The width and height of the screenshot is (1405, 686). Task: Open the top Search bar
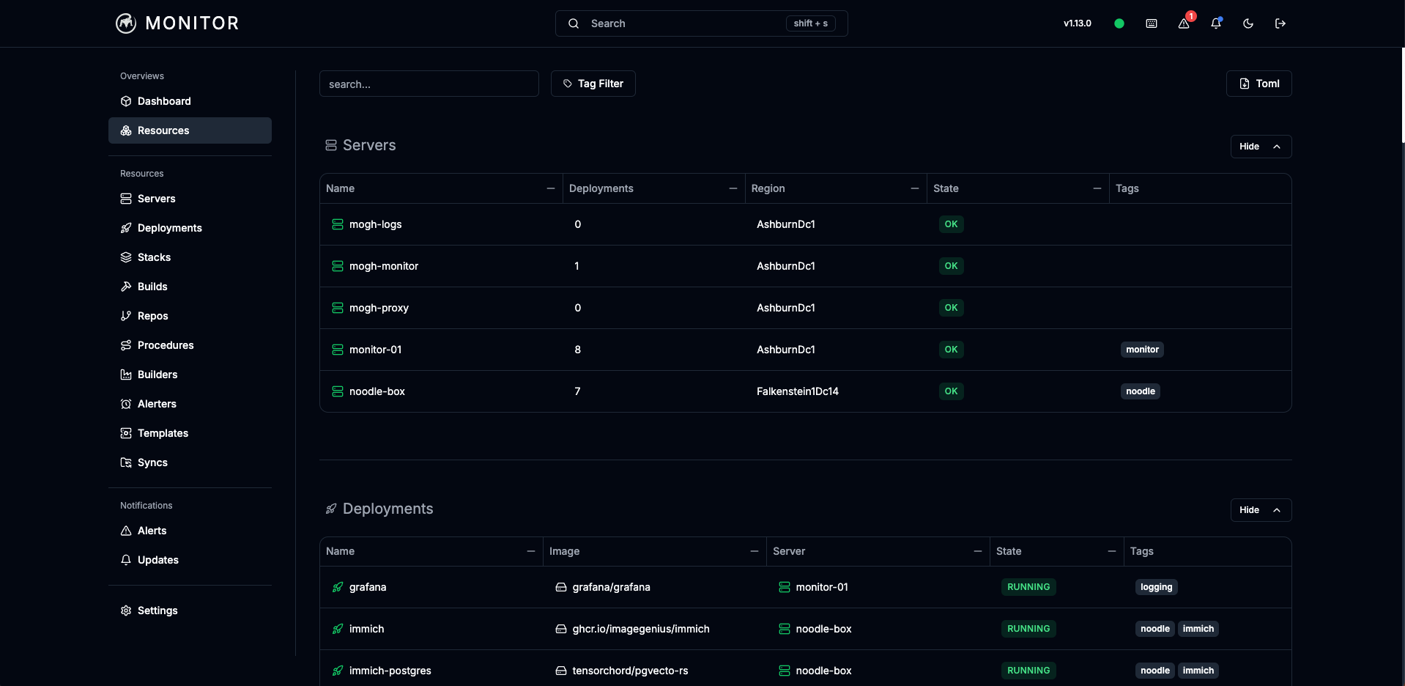pyautogui.click(x=701, y=23)
